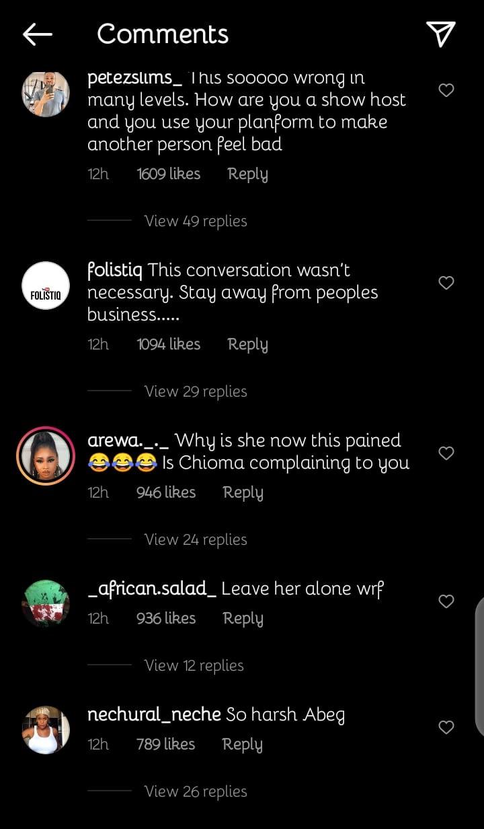Open arewa._._ story avatar
484x829 pixels.
tap(46, 456)
